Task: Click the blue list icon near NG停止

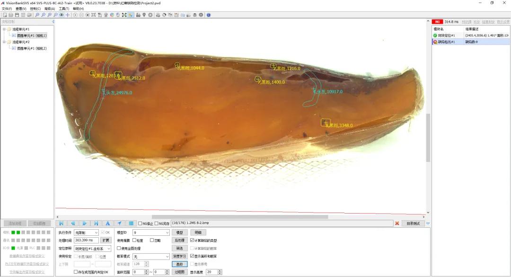Action: (x=131, y=223)
